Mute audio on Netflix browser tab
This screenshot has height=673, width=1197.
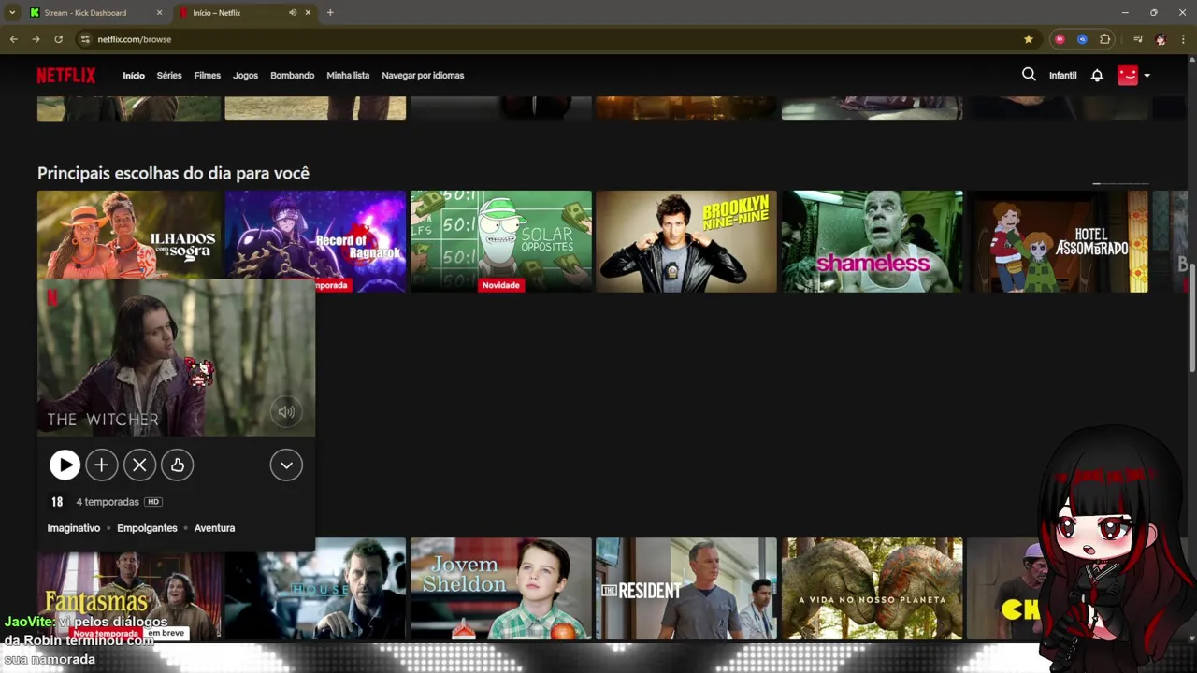pos(293,13)
